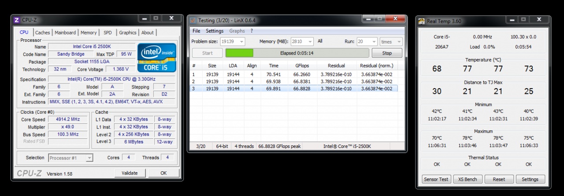Minimize the Real Temp window
The height and width of the screenshot is (196, 564).
(512, 20)
